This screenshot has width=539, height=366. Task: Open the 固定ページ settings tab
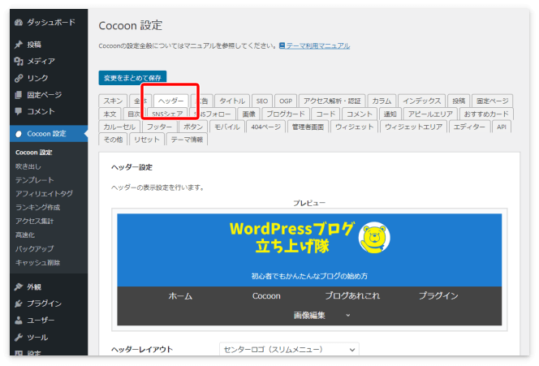492,101
